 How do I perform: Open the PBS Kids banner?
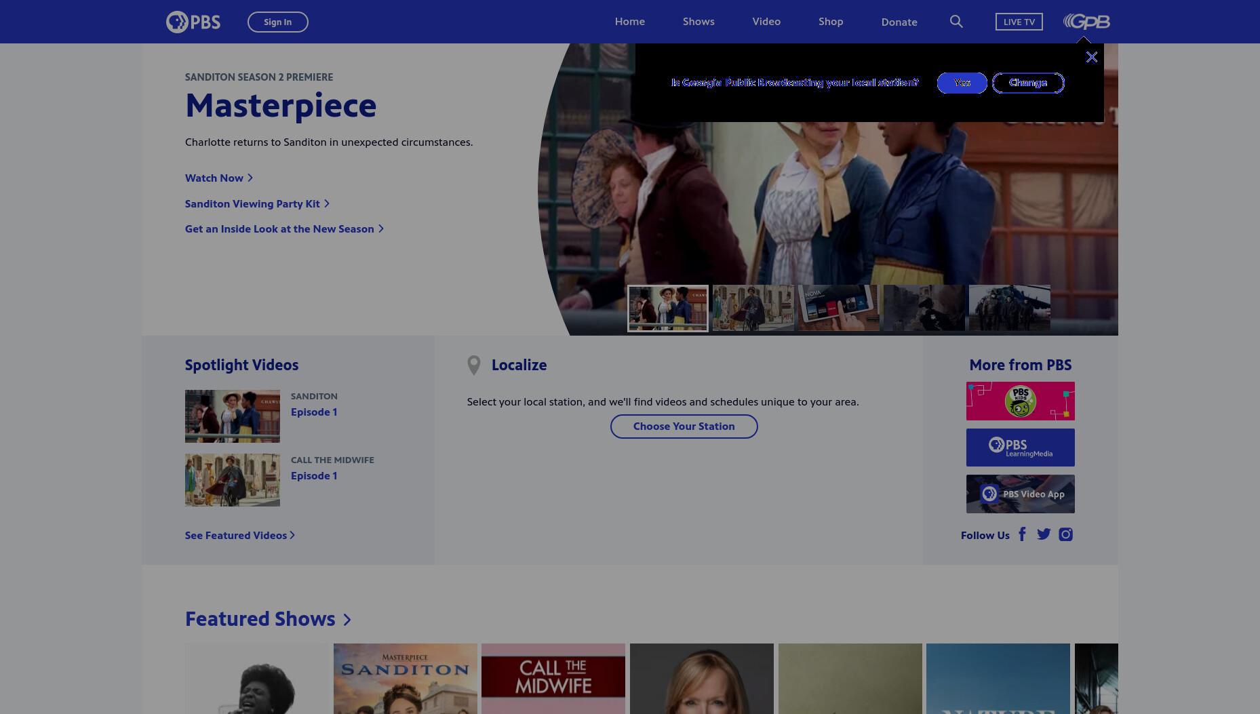click(1020, 401)
